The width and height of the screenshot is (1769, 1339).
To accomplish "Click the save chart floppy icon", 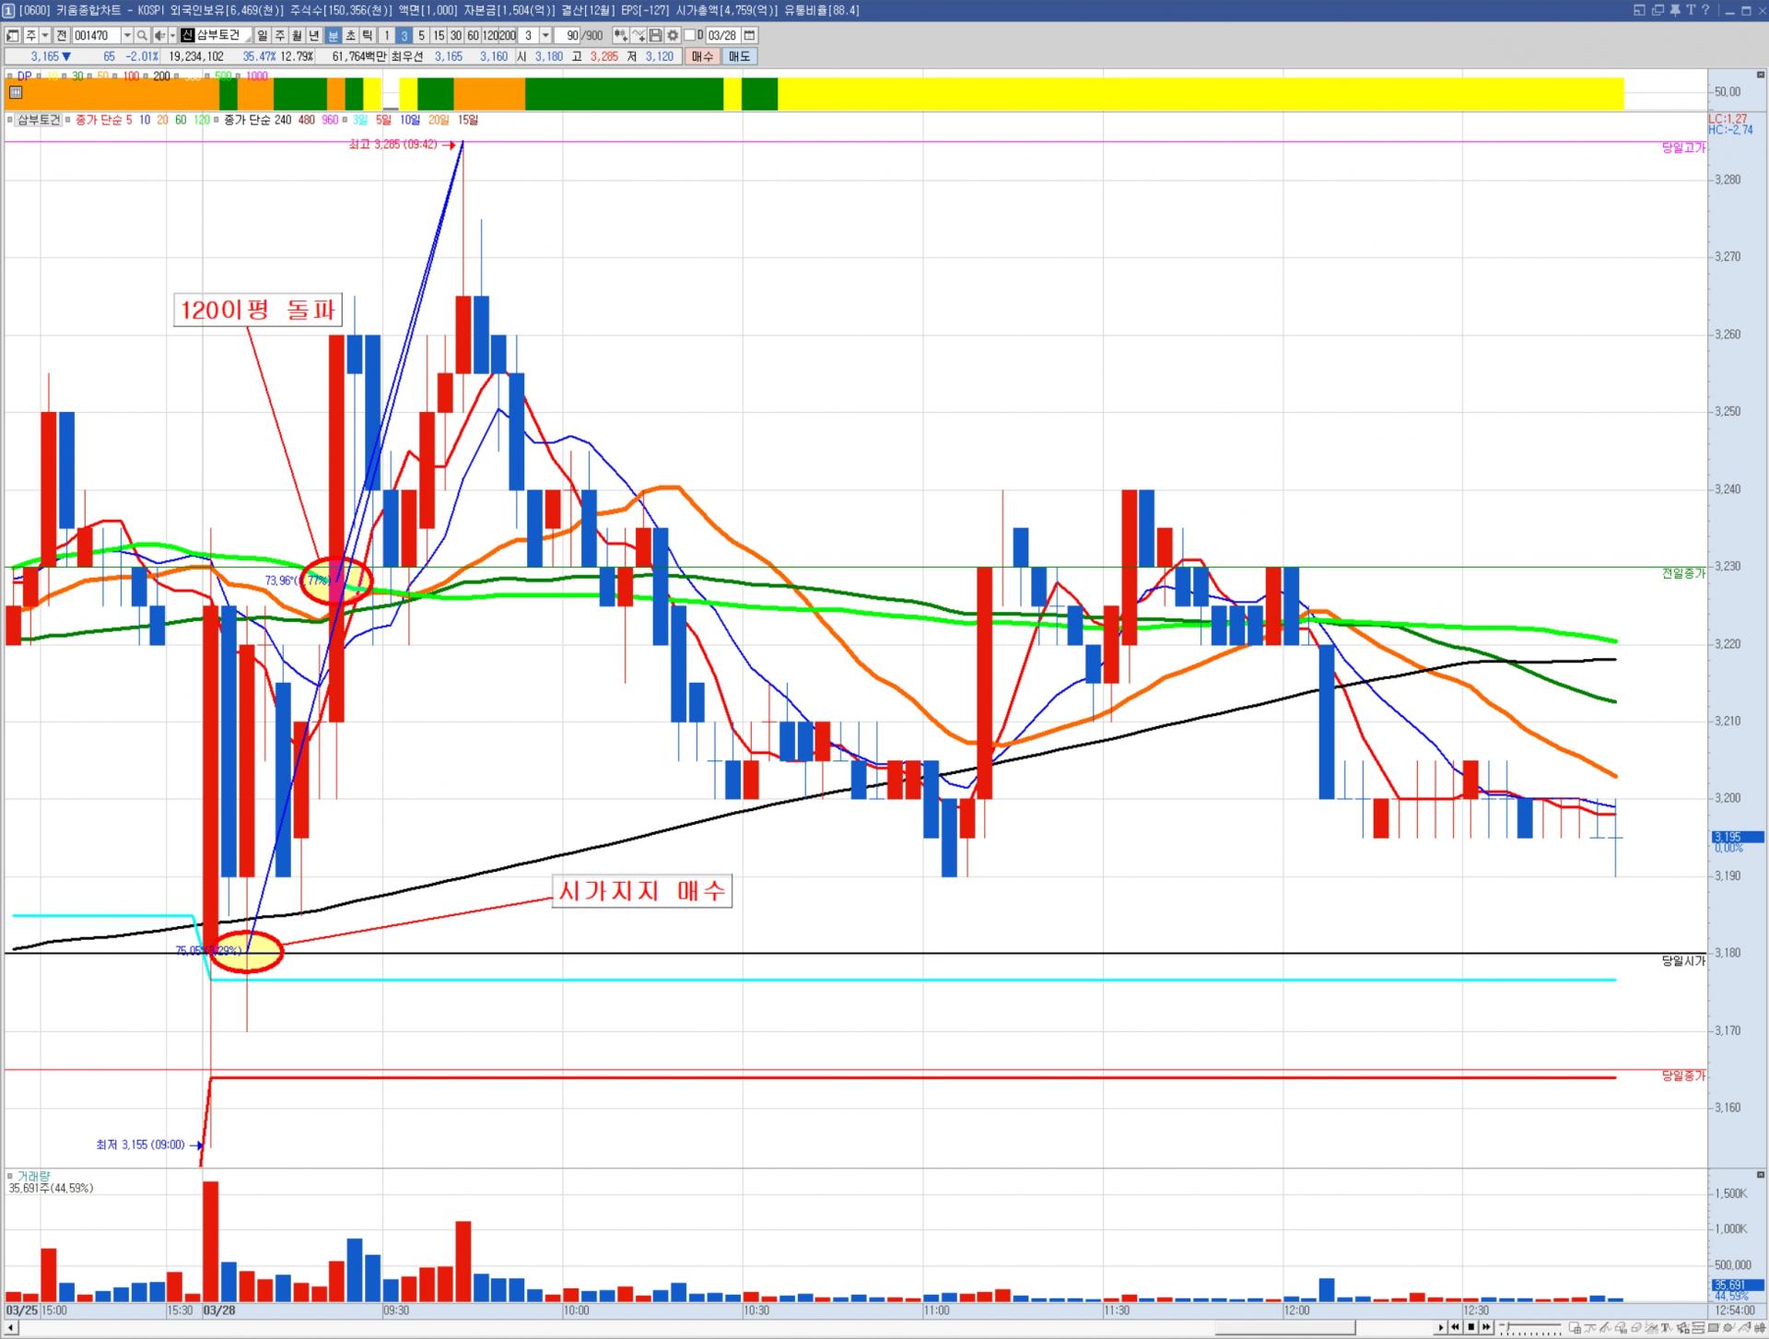I will point(655,35).
